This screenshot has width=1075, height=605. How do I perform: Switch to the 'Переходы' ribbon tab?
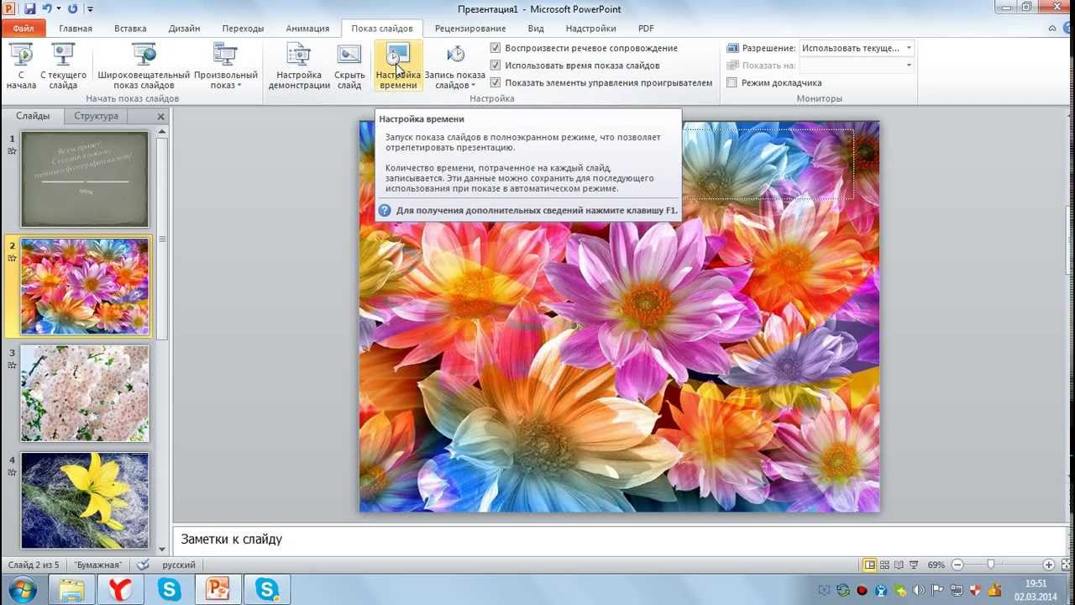[243, 29]
